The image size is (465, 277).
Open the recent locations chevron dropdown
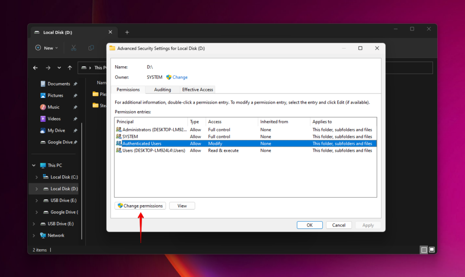point(59,67)
